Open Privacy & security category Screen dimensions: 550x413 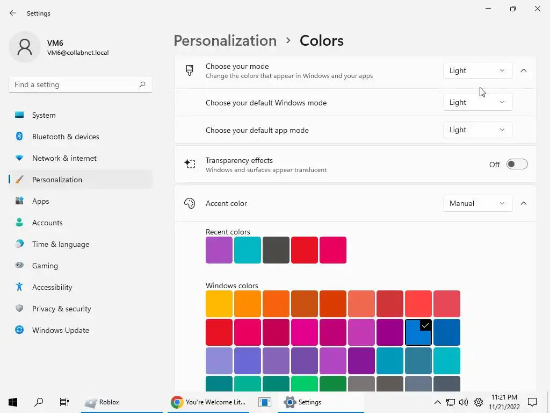pyautogui.click(x=81, y=308)
